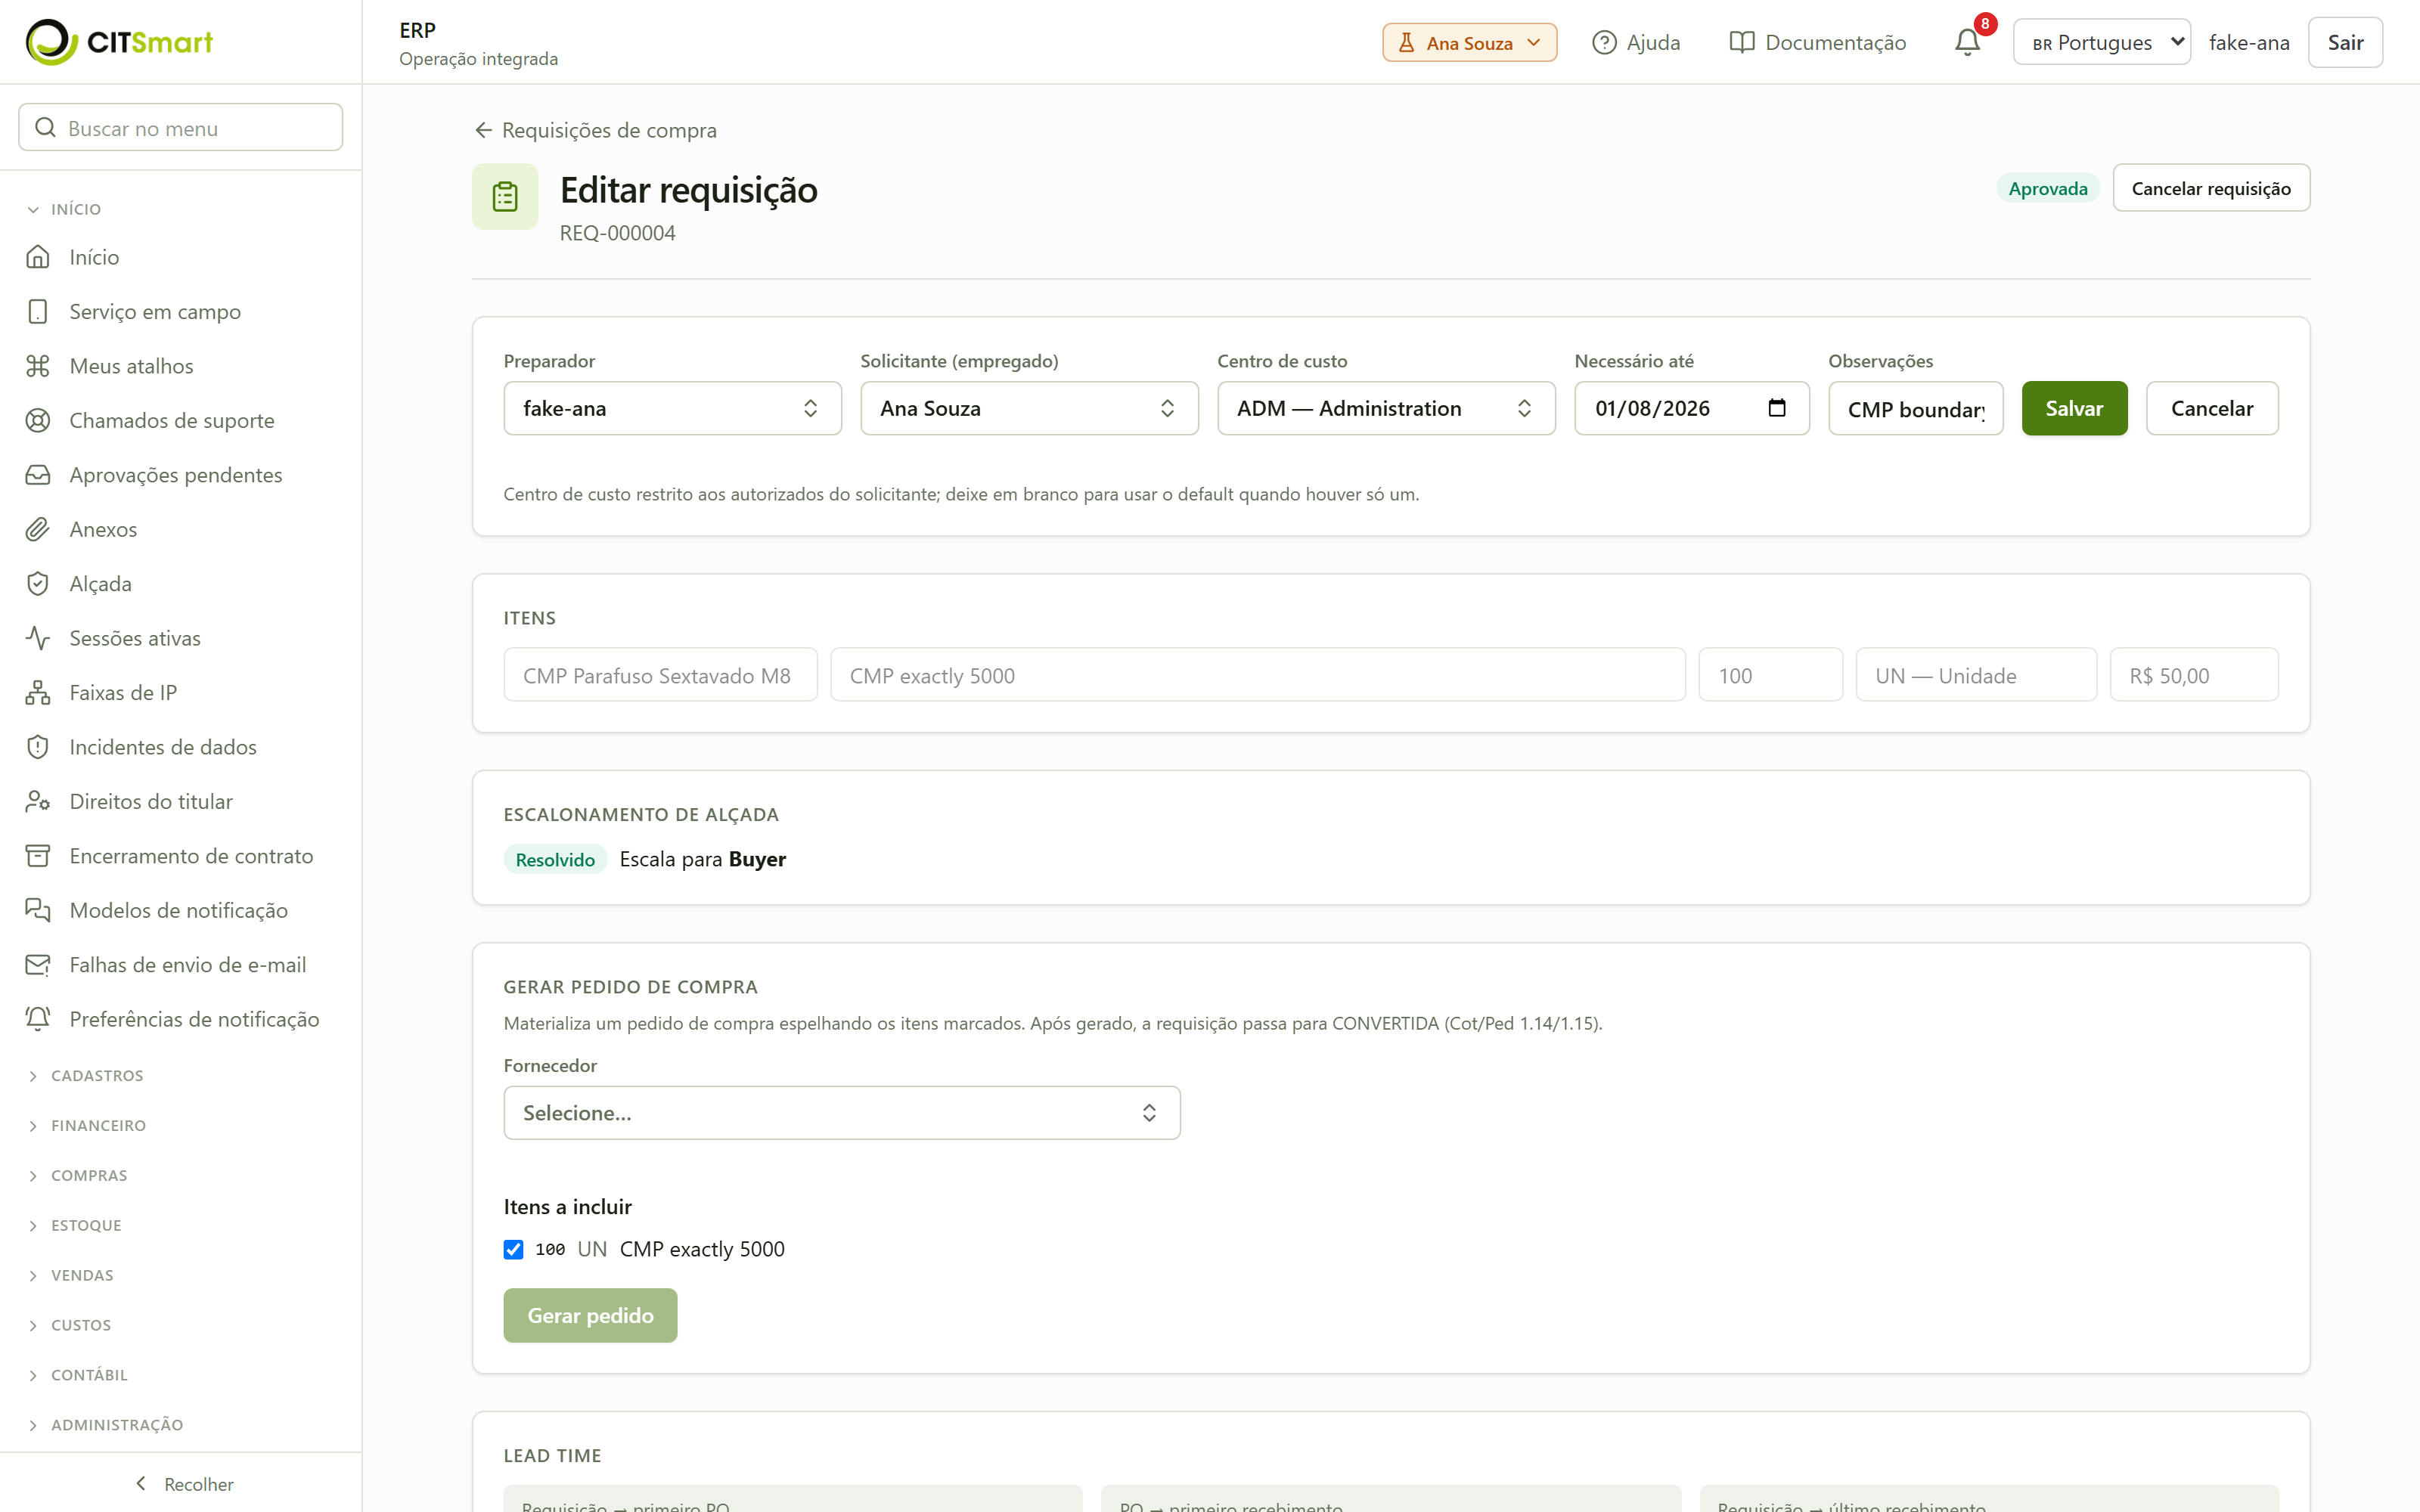Click the Anexos paperclip icon

click(38, 529)
